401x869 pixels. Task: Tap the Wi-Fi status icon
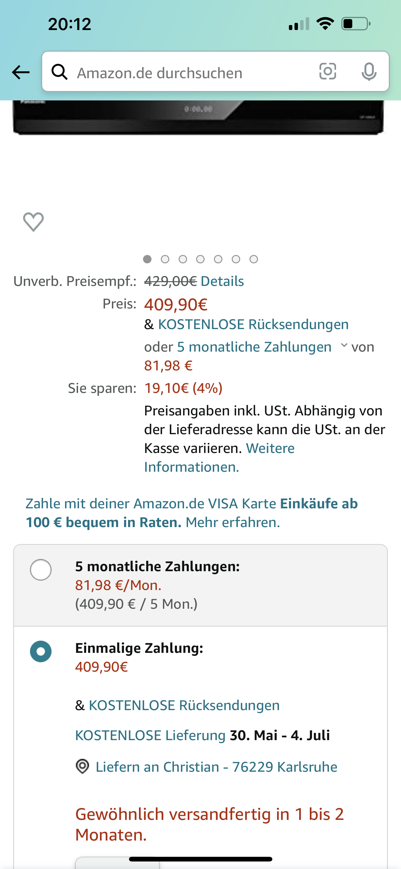click(x=325, y=24)
